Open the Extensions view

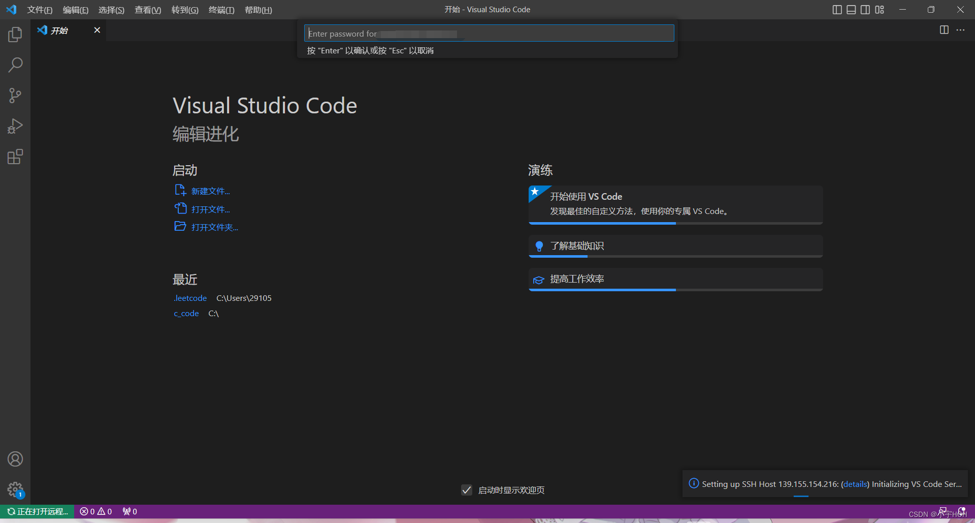(15, 157)
